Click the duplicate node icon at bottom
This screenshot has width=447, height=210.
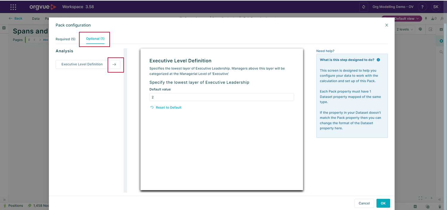[427, 206]
